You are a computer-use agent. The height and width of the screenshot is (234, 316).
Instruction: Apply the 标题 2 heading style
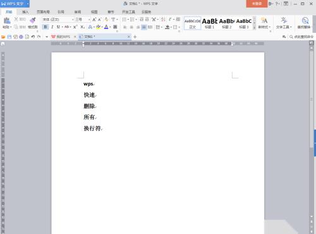tap(227, 23)
